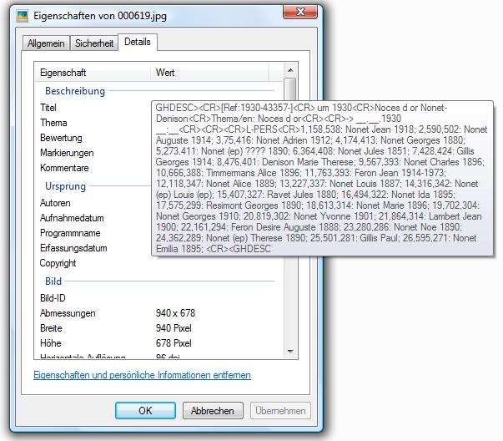Select the Thema property row
The height and width of the screenshot is (441, 503).
click(x=53, y=123)
